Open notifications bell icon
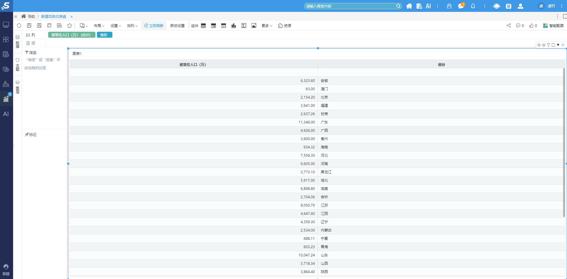This screenshot has width=567, height=279. click(x=473, y=6)
